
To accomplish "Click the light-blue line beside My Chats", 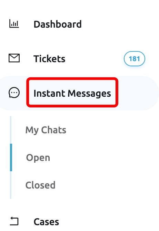I will [x=11, y=130].
